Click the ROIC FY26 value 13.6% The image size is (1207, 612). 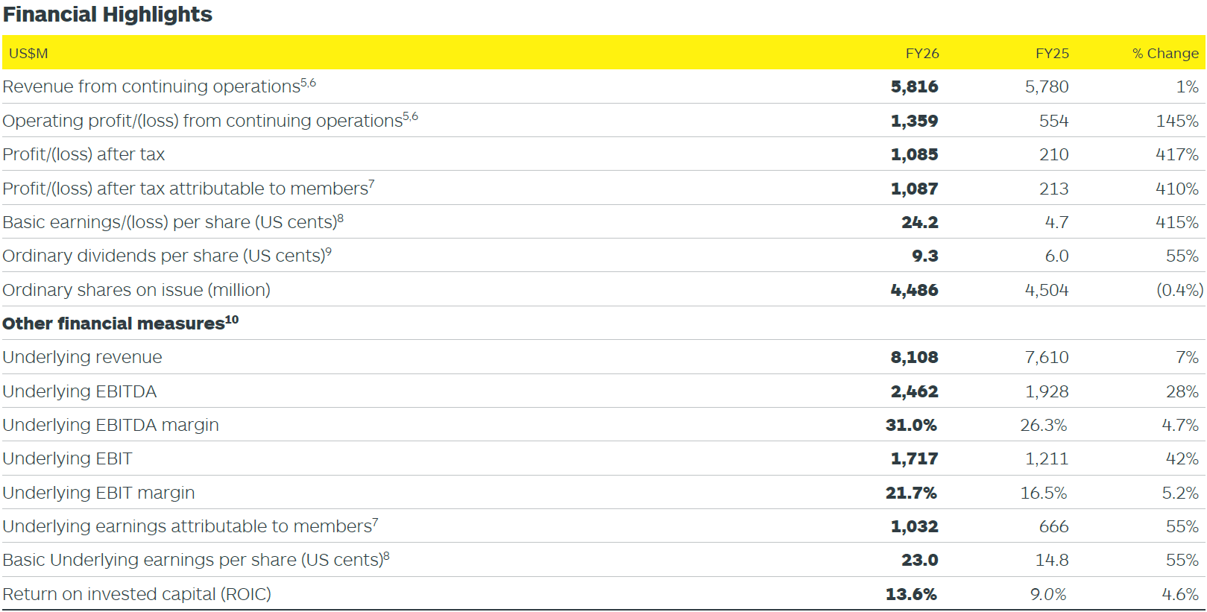pyautogui.click(x=911, y=594)
